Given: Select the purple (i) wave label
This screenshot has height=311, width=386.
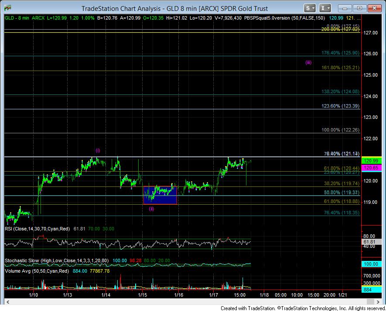Looking at the screenshot, I should click(x=98, y=150).
